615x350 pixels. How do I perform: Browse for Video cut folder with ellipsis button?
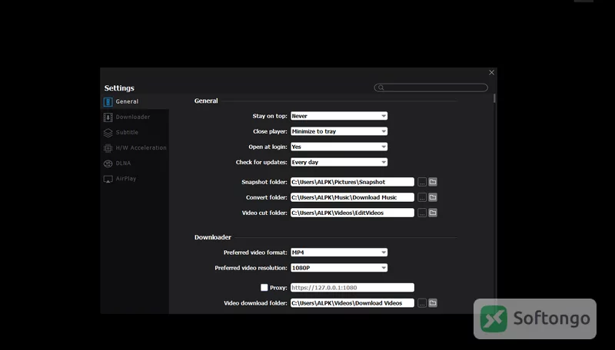pyautogui.click(x=421, y=213)
